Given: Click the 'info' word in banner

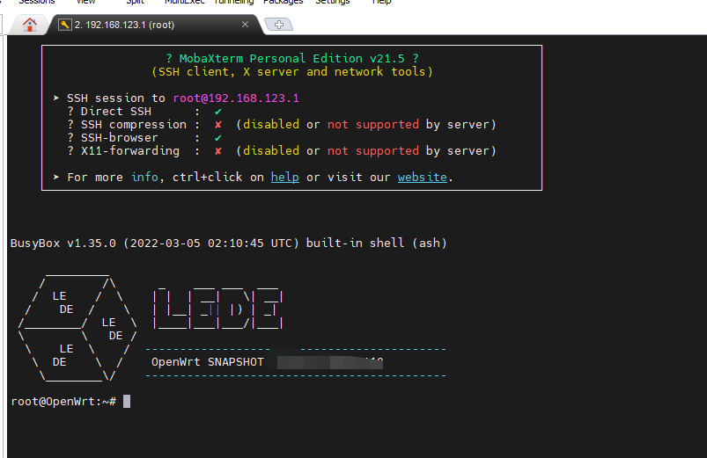Looking at the screenshot, I should click(144, 177).
